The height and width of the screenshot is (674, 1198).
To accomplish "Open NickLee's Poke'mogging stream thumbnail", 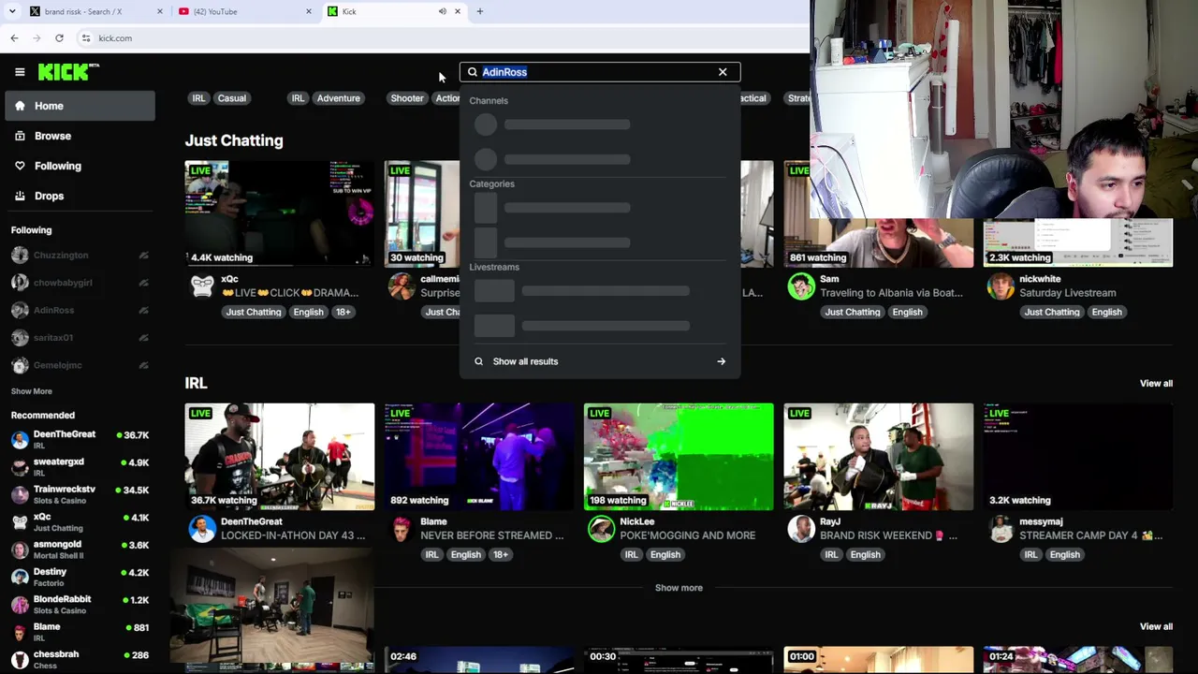I will [x=679, y=457].
